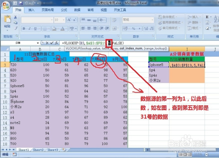Switch to the Sheet2 worksheet tab
The image size is (219, 158).
38,150
